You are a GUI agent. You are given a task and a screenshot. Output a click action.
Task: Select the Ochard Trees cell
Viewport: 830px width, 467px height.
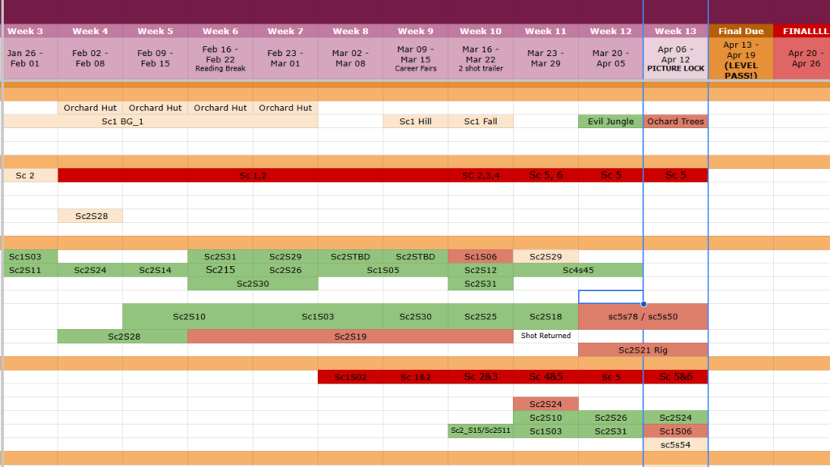(x=675, y=122)
